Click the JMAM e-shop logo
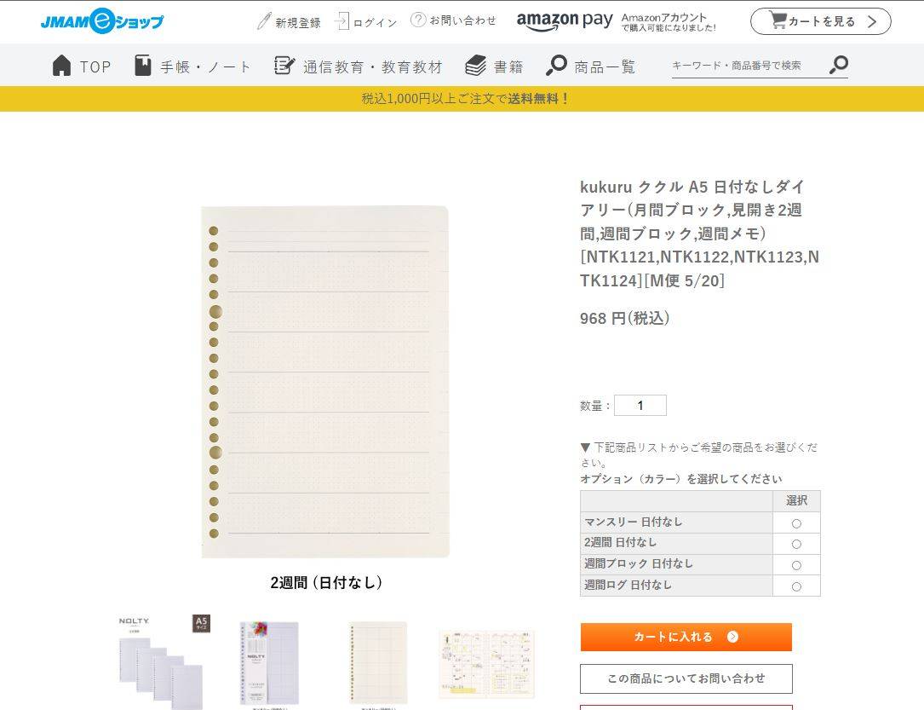 pos(102,21)
